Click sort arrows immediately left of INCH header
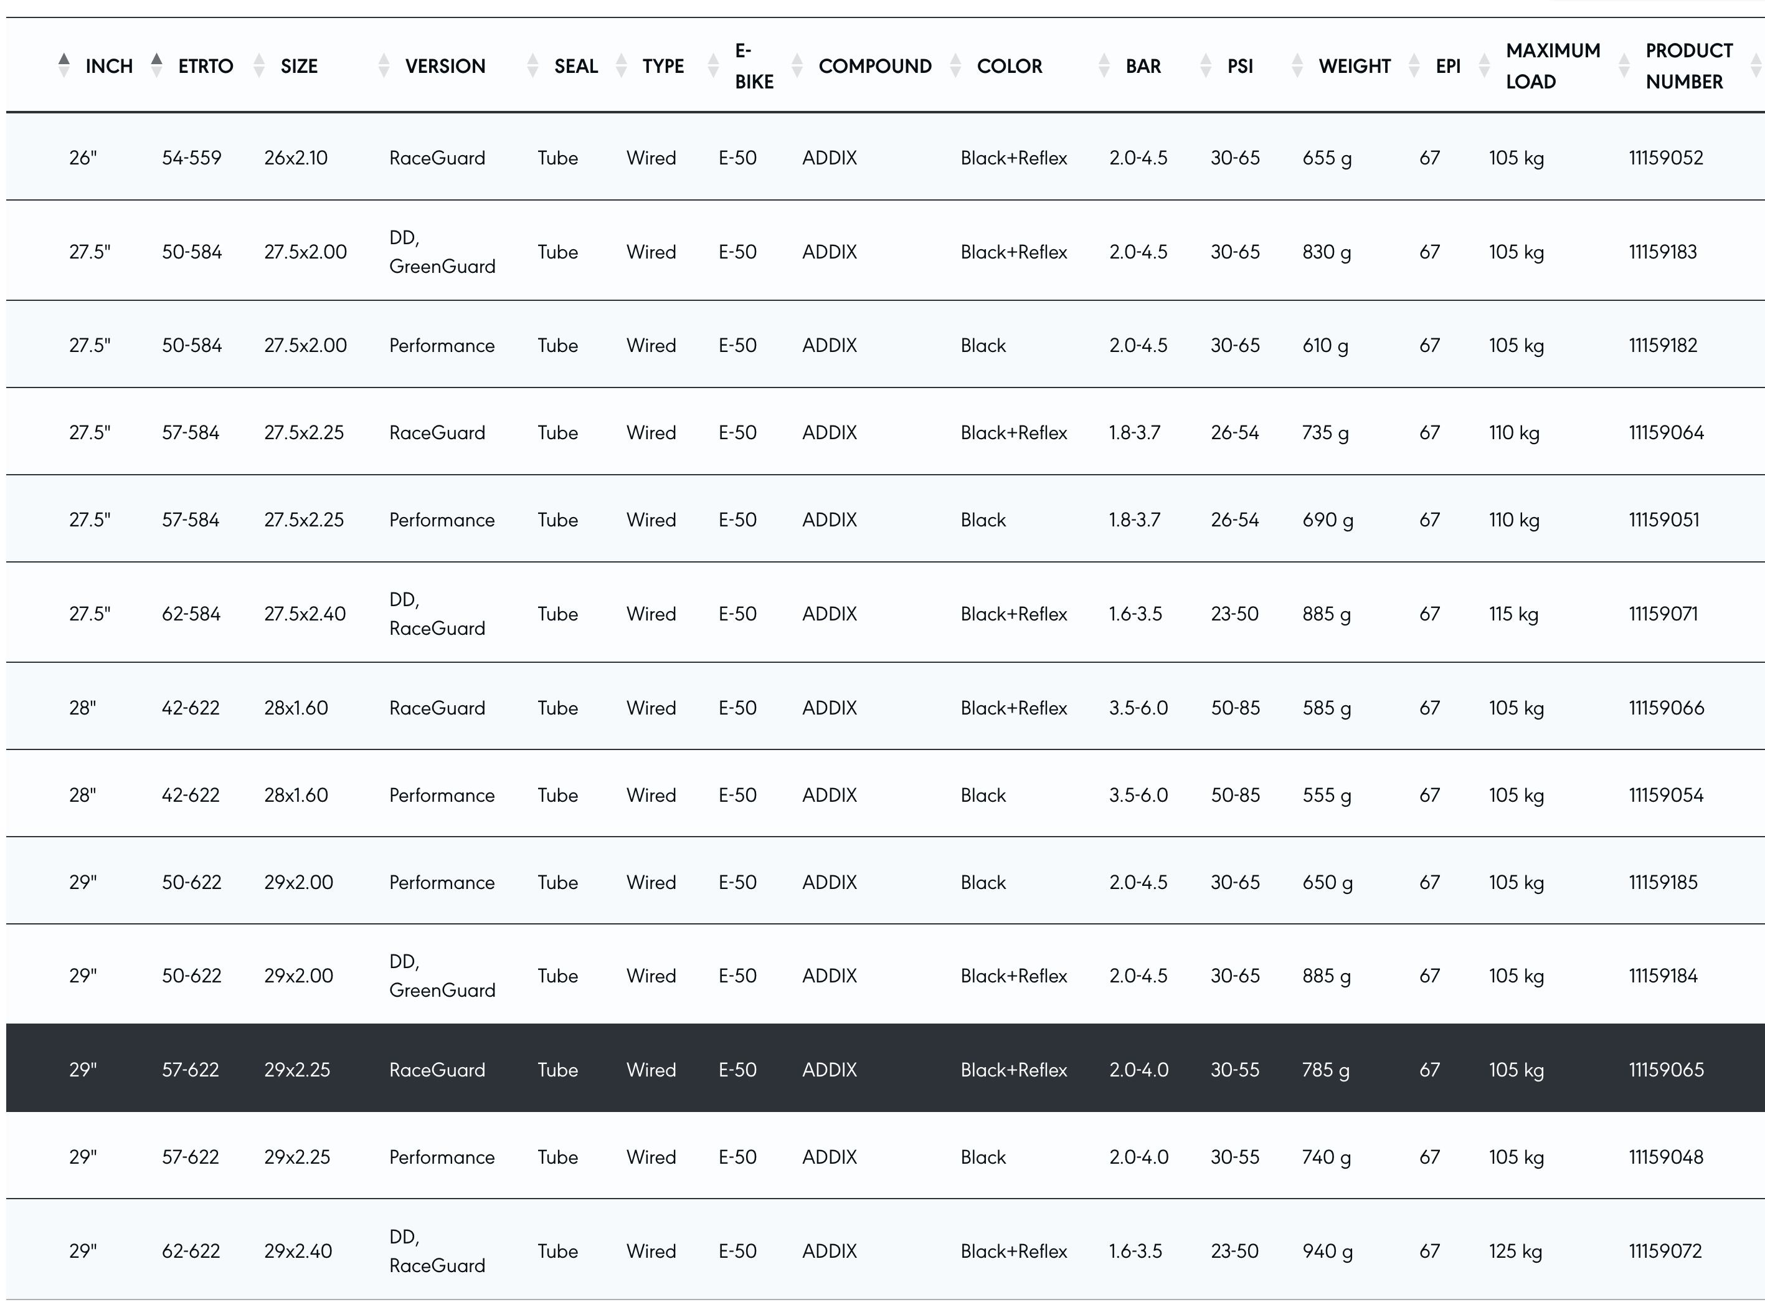 (64, 65)
